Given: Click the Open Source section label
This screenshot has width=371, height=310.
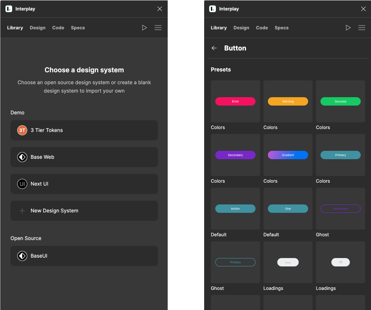Looking at the screenshot, I should click(x=26, y=238).
